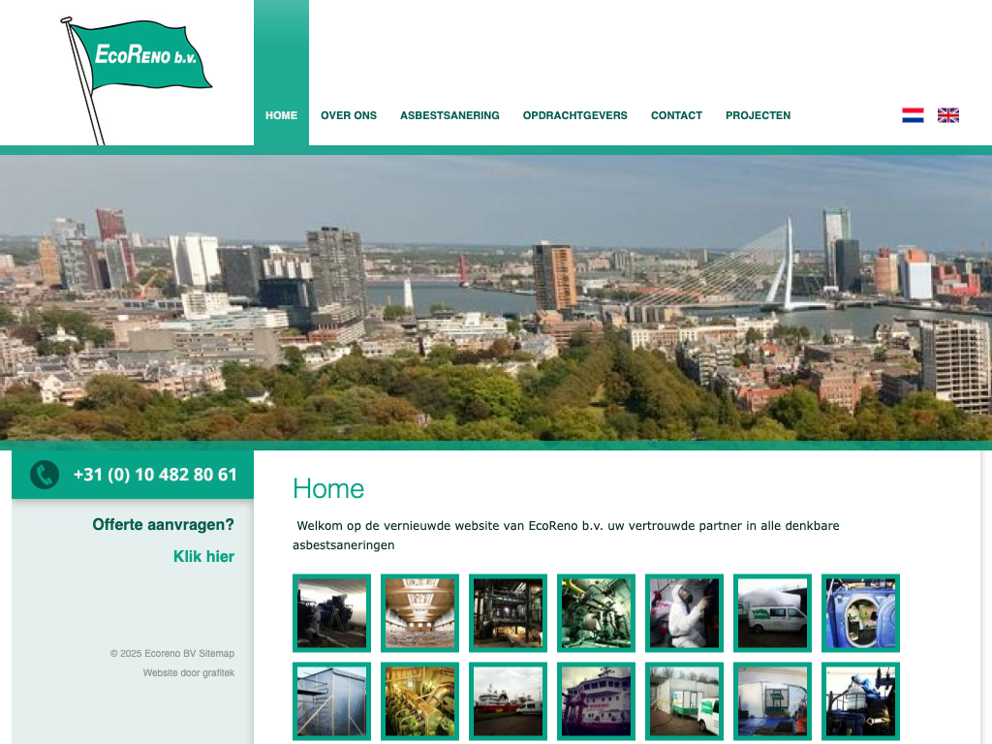Image resolution: width=992 pixels, height=744 pixels.
Task: Click the 'Welkom op de vernieuwde website' paragraph
Action: pos(566,535)
